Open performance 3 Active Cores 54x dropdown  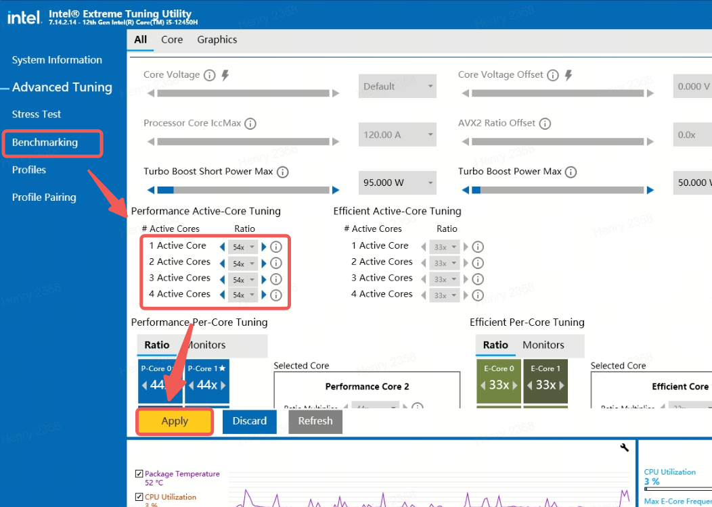click(243, 279)
